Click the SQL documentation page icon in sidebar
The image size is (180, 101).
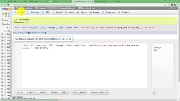(x=3, y=16)
